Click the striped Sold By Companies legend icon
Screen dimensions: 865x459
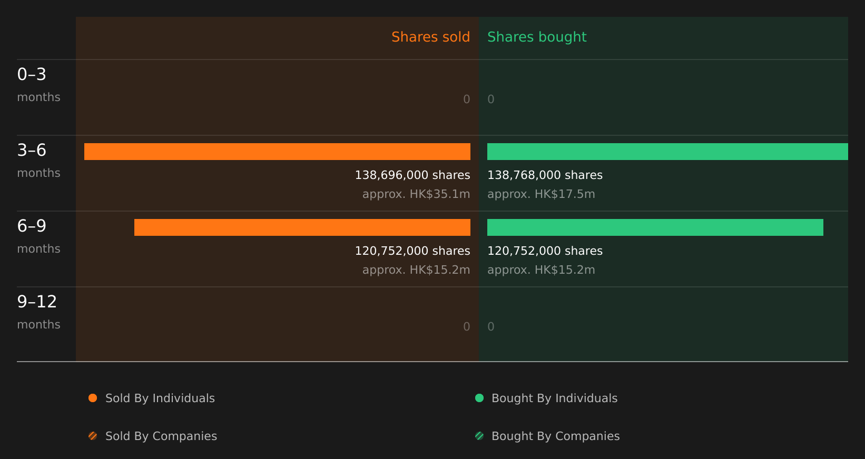point(93,436)
